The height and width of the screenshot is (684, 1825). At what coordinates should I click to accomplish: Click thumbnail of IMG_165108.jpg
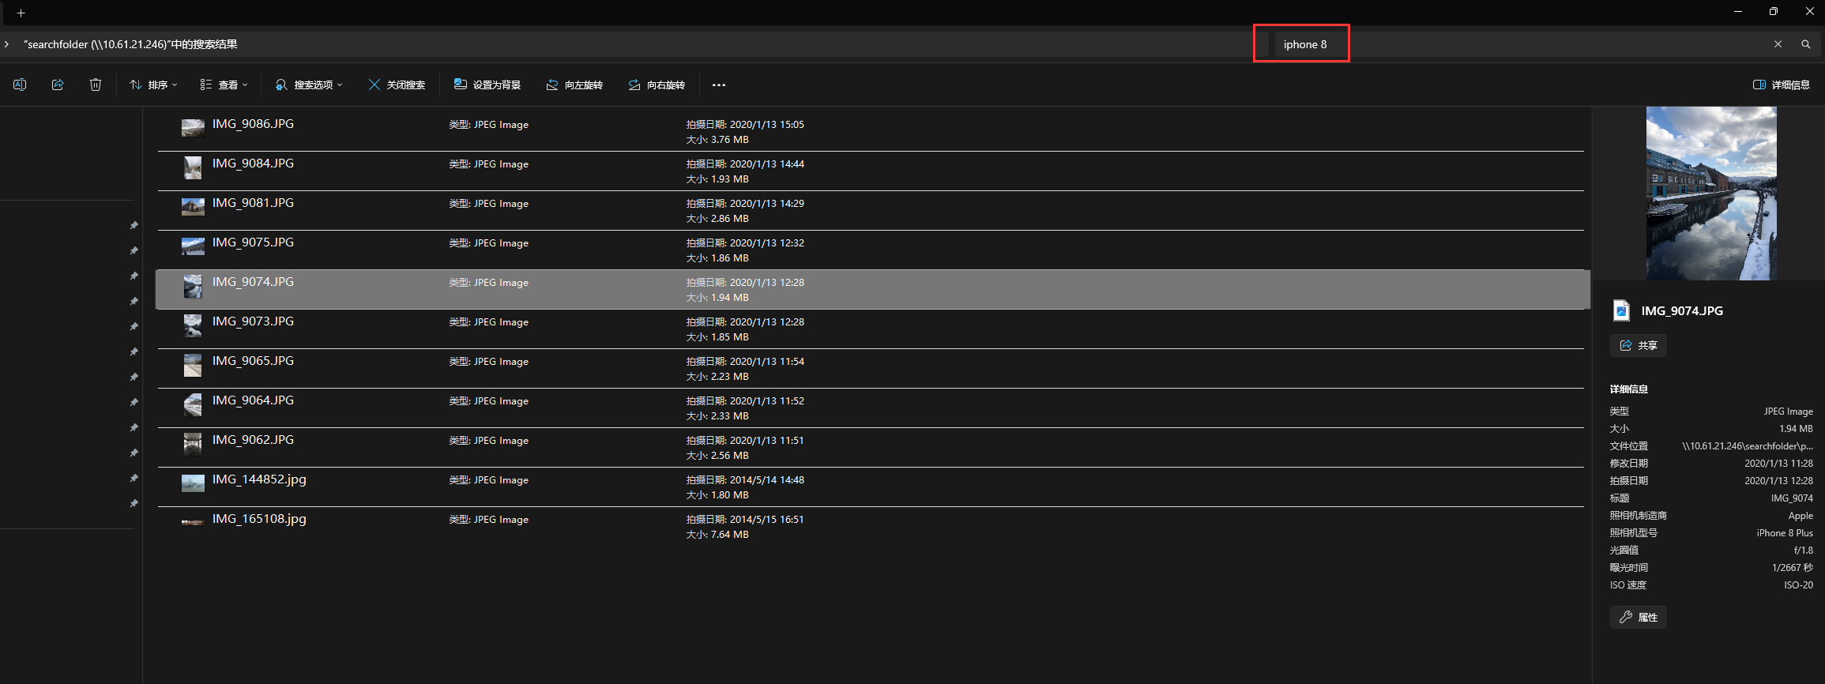pos(193,522)
